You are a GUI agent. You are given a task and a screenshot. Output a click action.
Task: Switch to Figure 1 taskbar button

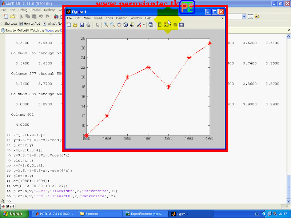pos(191,214)
